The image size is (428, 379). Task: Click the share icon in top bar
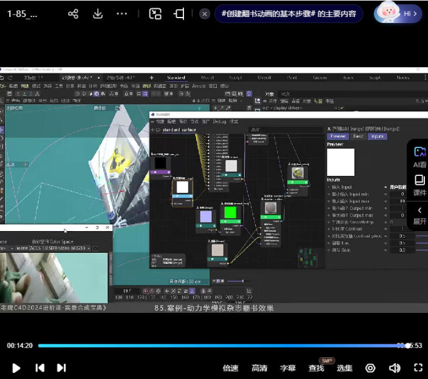(73, 14)
